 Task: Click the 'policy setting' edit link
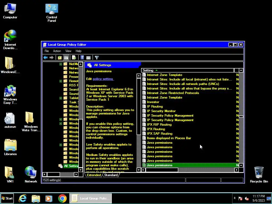(x=103, y=79)
